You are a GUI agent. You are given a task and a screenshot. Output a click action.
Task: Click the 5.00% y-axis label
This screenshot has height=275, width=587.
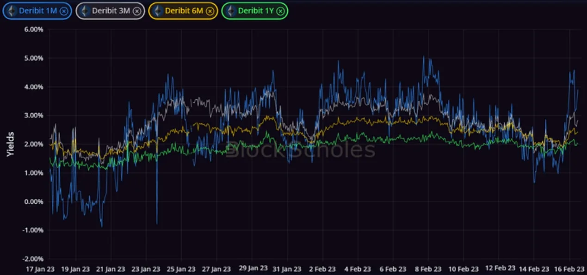coord(33,58)
